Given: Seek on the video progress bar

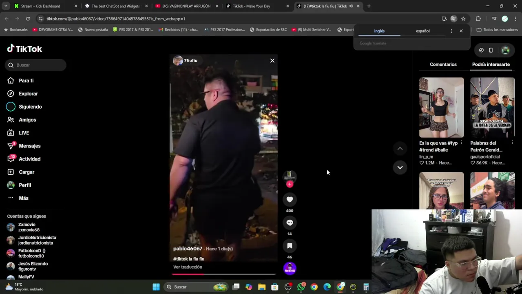Looking at the screenshot, I should coord(223,274).
